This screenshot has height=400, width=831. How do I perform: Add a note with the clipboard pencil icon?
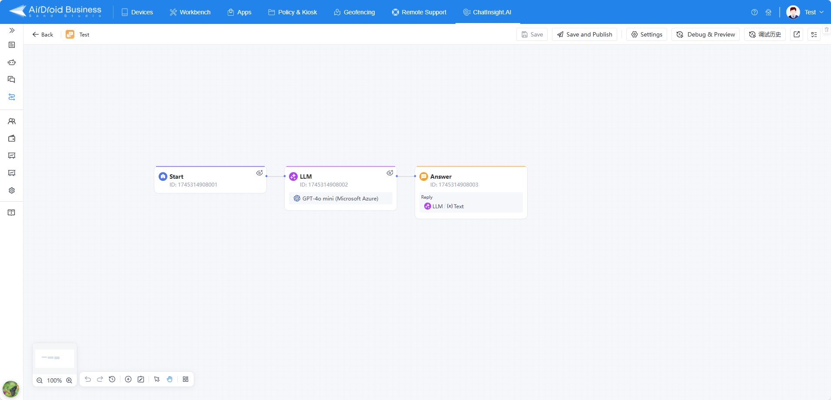(141, 379)
